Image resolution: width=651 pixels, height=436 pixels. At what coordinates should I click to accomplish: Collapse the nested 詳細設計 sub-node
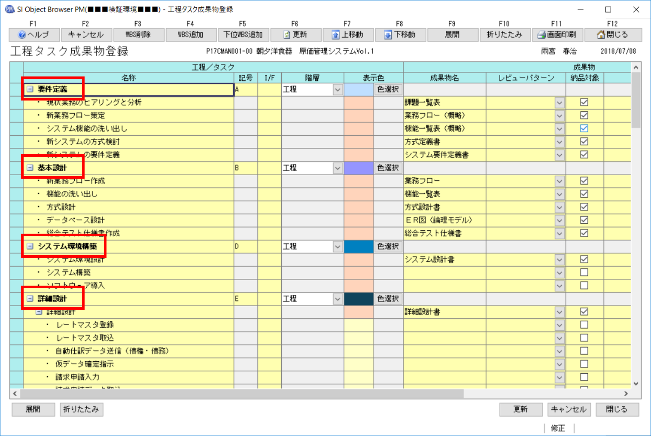tap(39, 312)
